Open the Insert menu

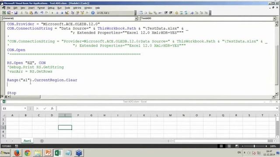(31, 8)
